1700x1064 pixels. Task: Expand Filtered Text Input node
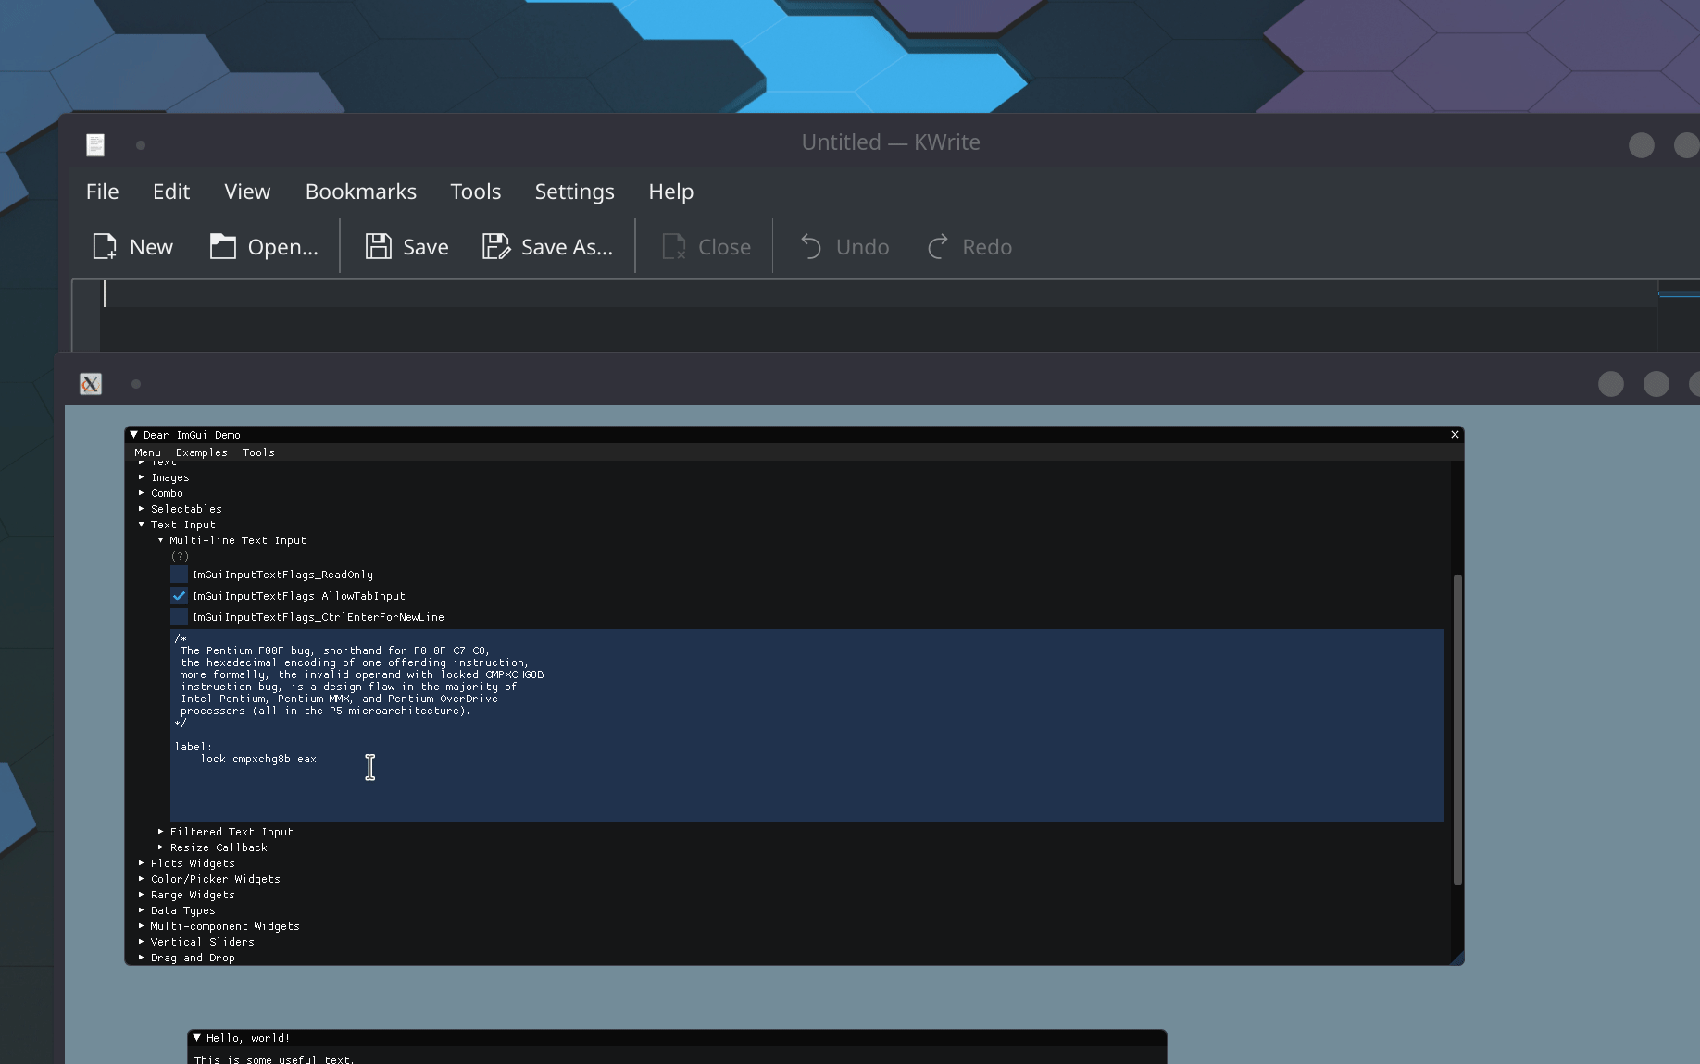(x=160, y=832)
